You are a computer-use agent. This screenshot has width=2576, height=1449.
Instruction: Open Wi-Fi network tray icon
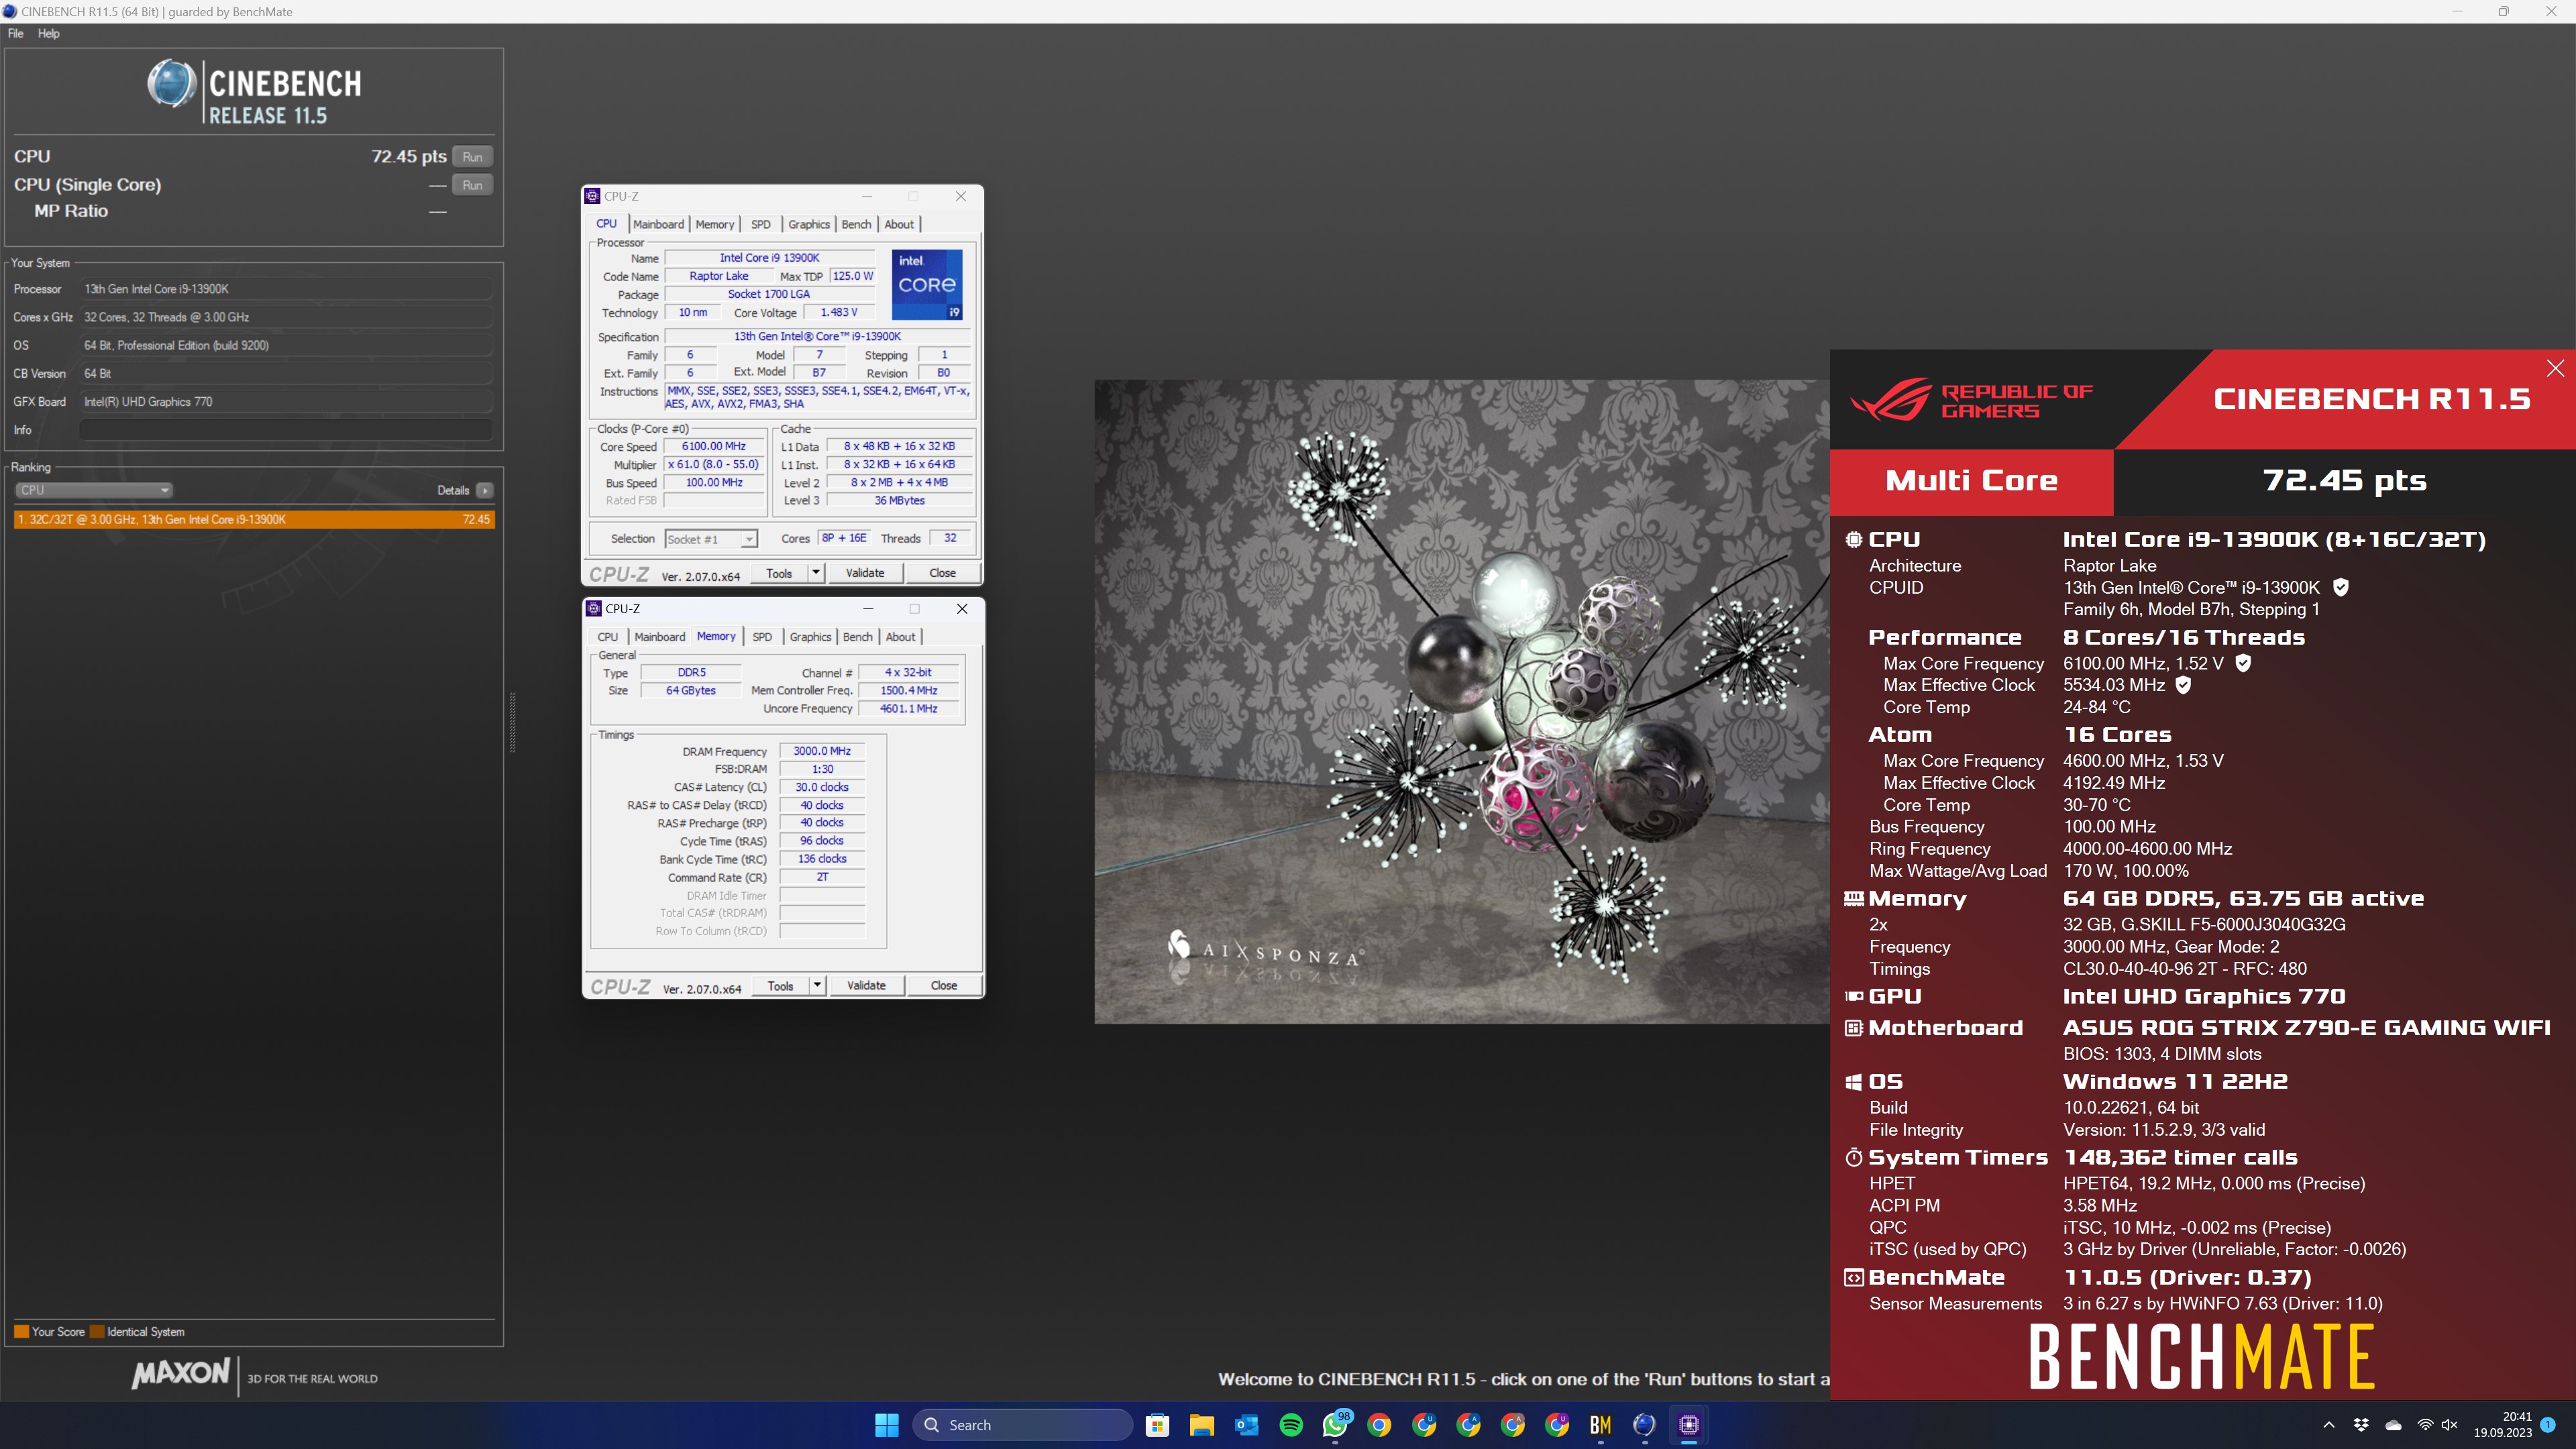2425,1425
